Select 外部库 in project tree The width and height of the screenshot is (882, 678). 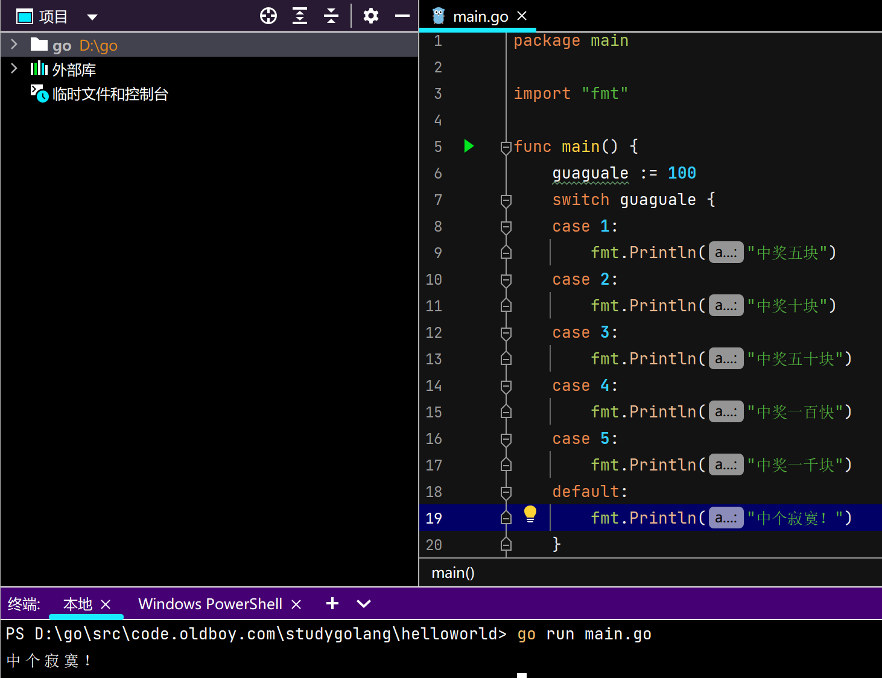[x=209, y=69]
